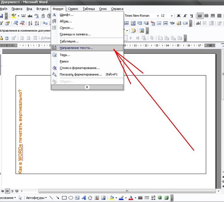Apply shadow style green square
224x202 pixels.
pyautogui.click(x=160, y=198)
